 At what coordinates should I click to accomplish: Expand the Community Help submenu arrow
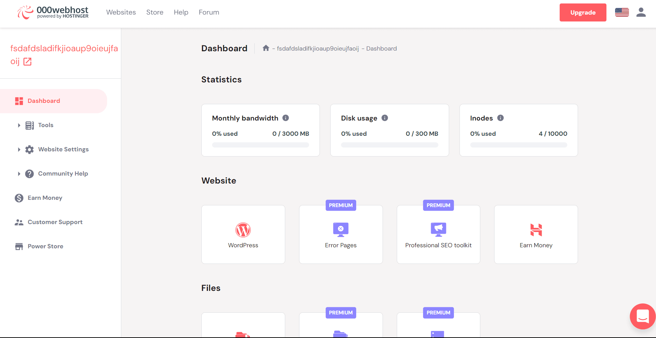click(19, 174)
